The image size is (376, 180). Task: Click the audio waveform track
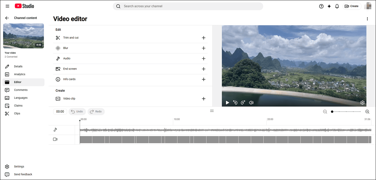point(225,130)
